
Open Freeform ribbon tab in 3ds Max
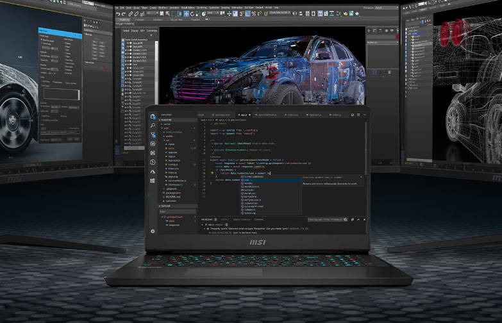pos(139,19)
